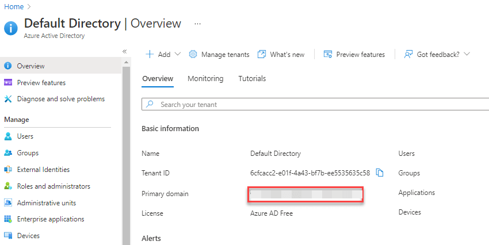The width and height of the screenshot is (489, 245).
Task: Click the Preview features sidebar icon
Action: click(x=8, y=82)
